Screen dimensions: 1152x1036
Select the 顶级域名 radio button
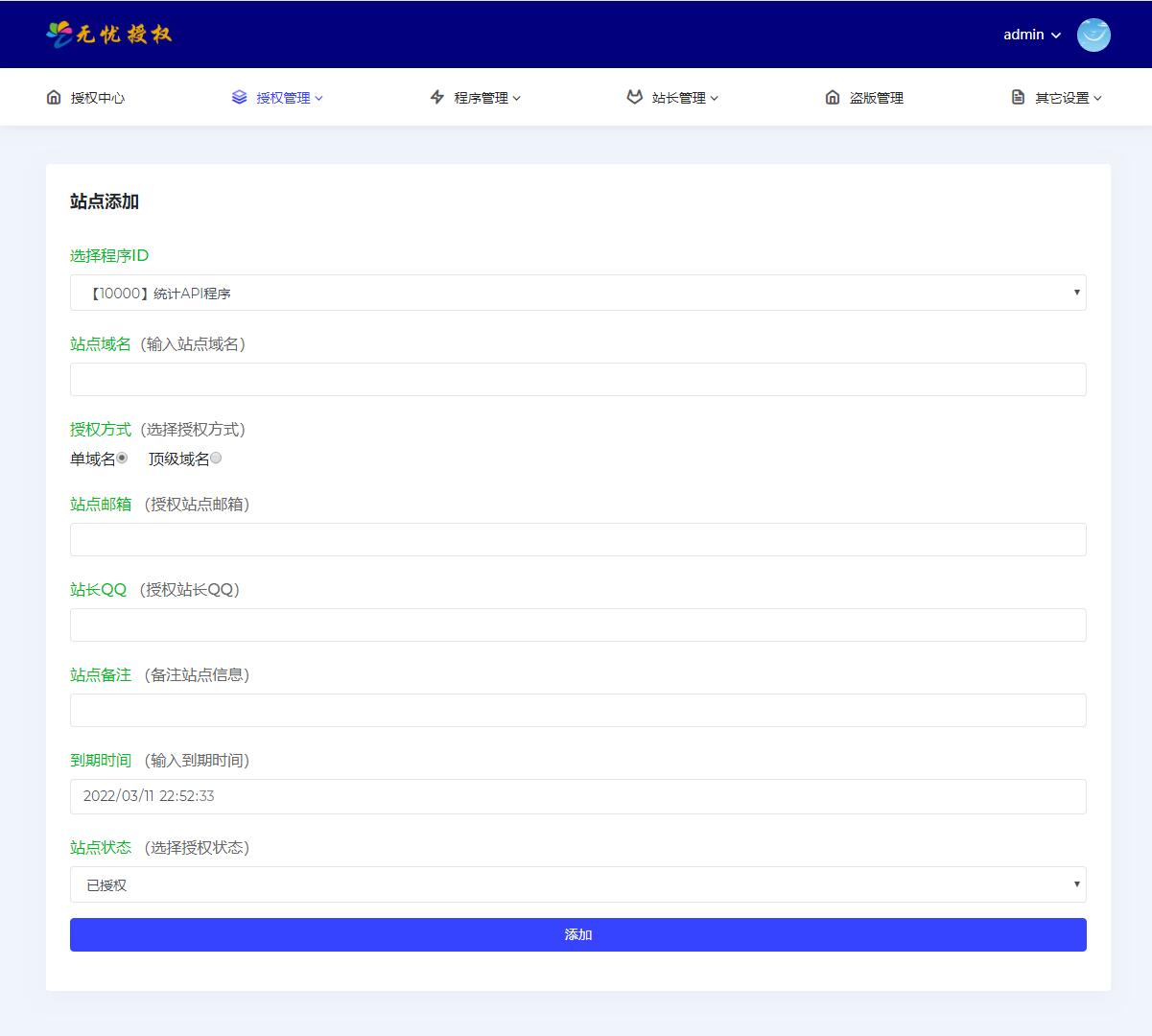tap(216, 458)
